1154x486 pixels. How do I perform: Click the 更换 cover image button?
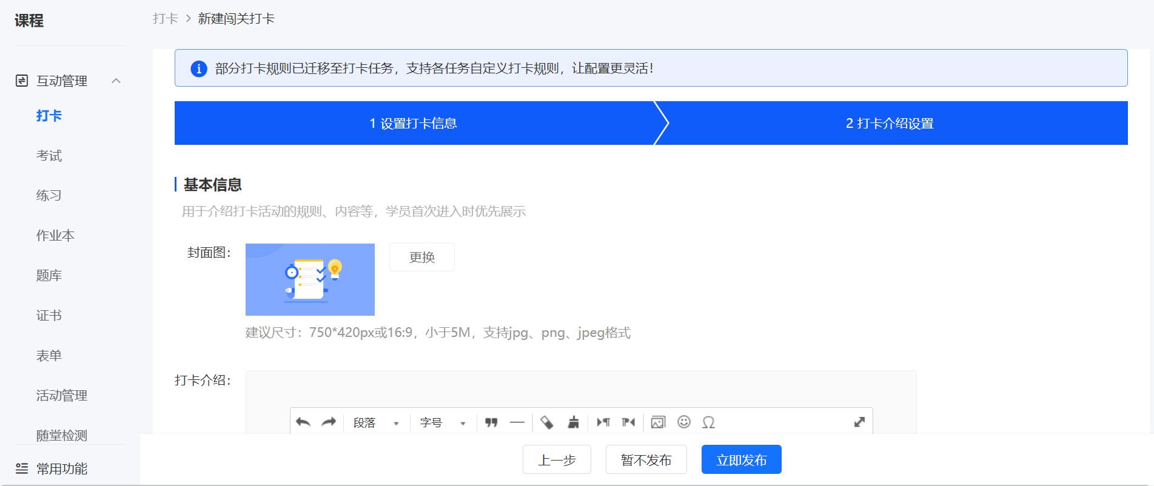422,257
